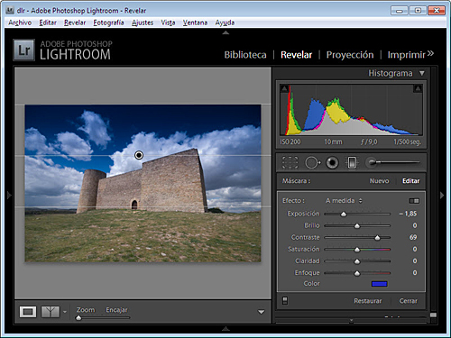Click the Restaurar button
451x338 pixels.
(368, 301)
